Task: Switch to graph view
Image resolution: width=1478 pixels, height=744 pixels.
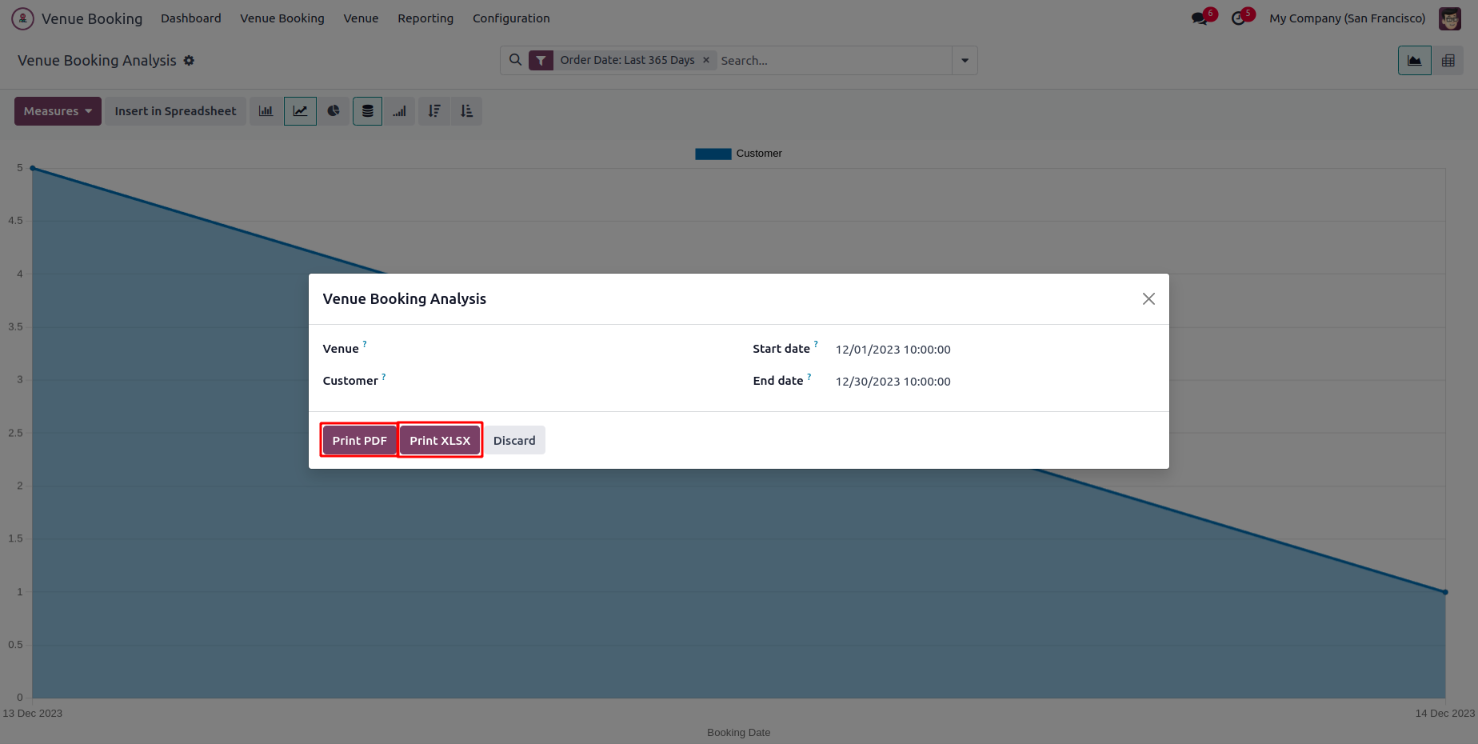Action: 1415,61
